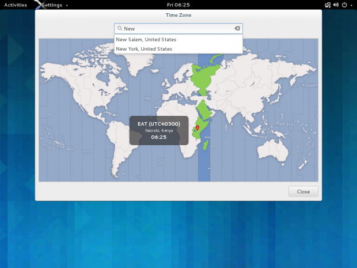Click the Settings wrench icon in the top bar

click(x=39, y=5)
